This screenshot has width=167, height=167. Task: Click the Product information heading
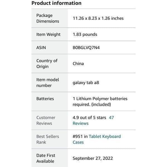coord(57,3)
